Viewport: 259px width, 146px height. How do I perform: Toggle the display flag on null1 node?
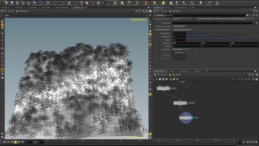(x=192, y=118)
